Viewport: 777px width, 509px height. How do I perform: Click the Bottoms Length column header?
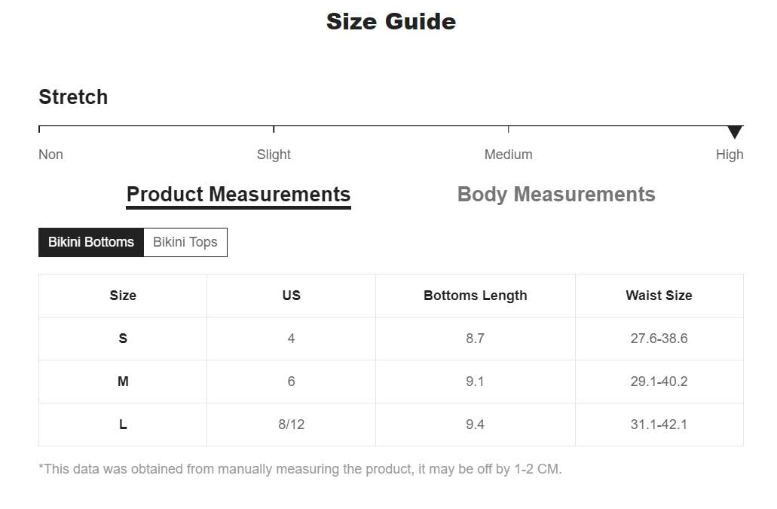pos(475,296)
